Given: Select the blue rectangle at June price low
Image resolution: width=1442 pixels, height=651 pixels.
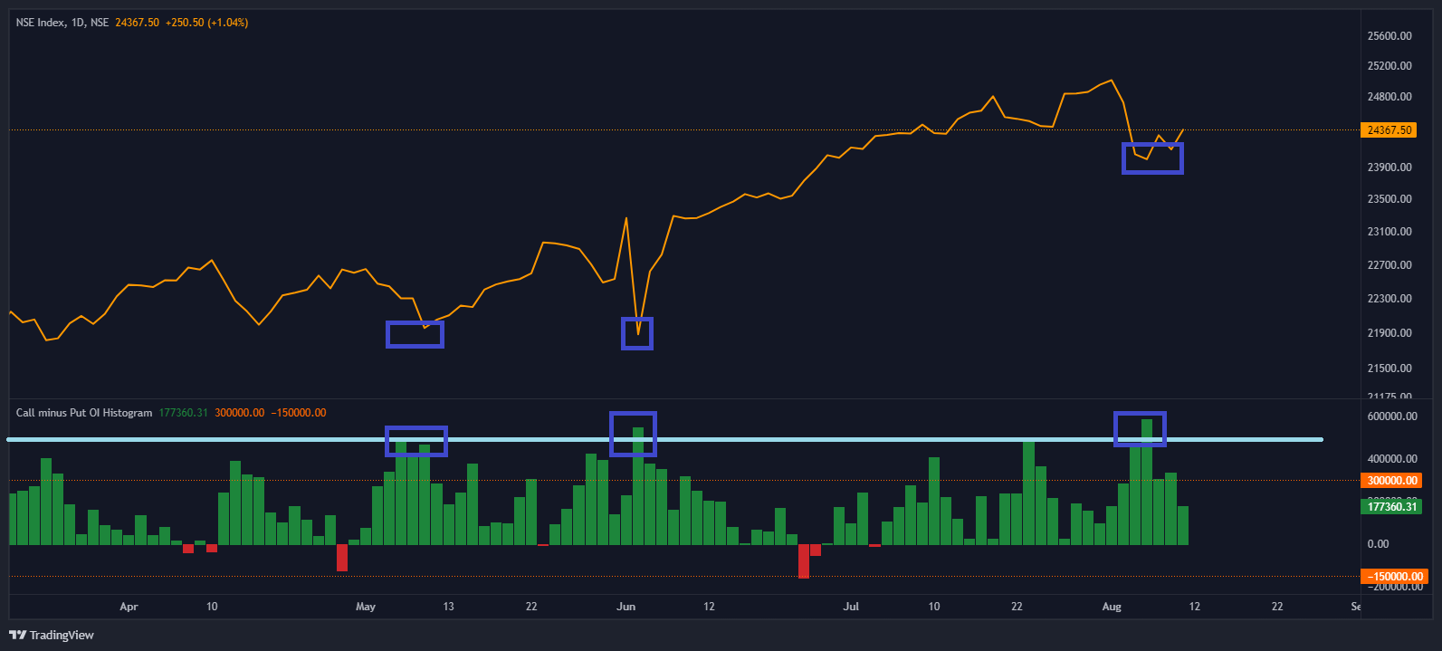Looking at the screenshot, I should pos(636,333).
